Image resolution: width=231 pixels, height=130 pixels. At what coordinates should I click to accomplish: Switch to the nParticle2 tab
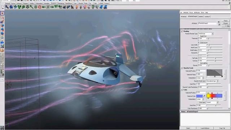184,17
